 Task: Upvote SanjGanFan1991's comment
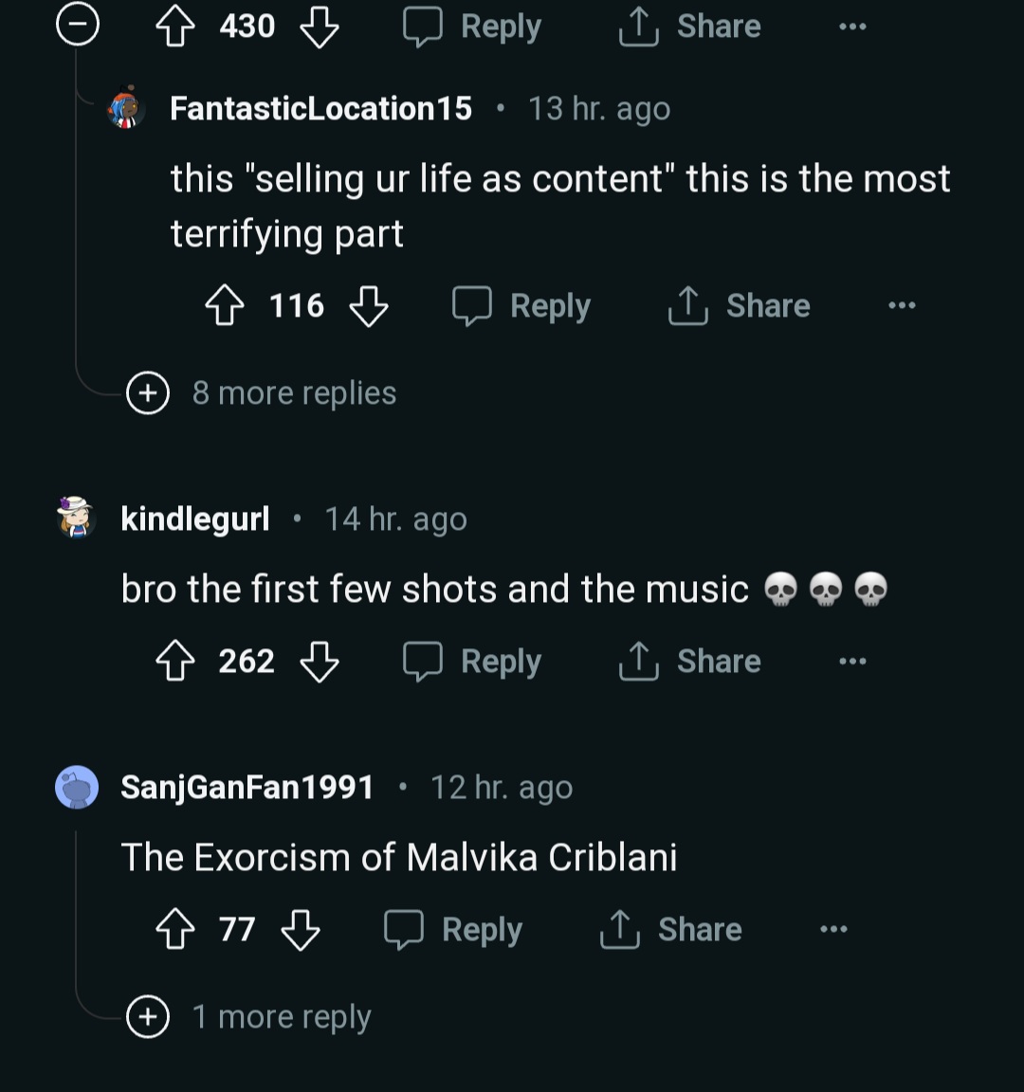174,930
